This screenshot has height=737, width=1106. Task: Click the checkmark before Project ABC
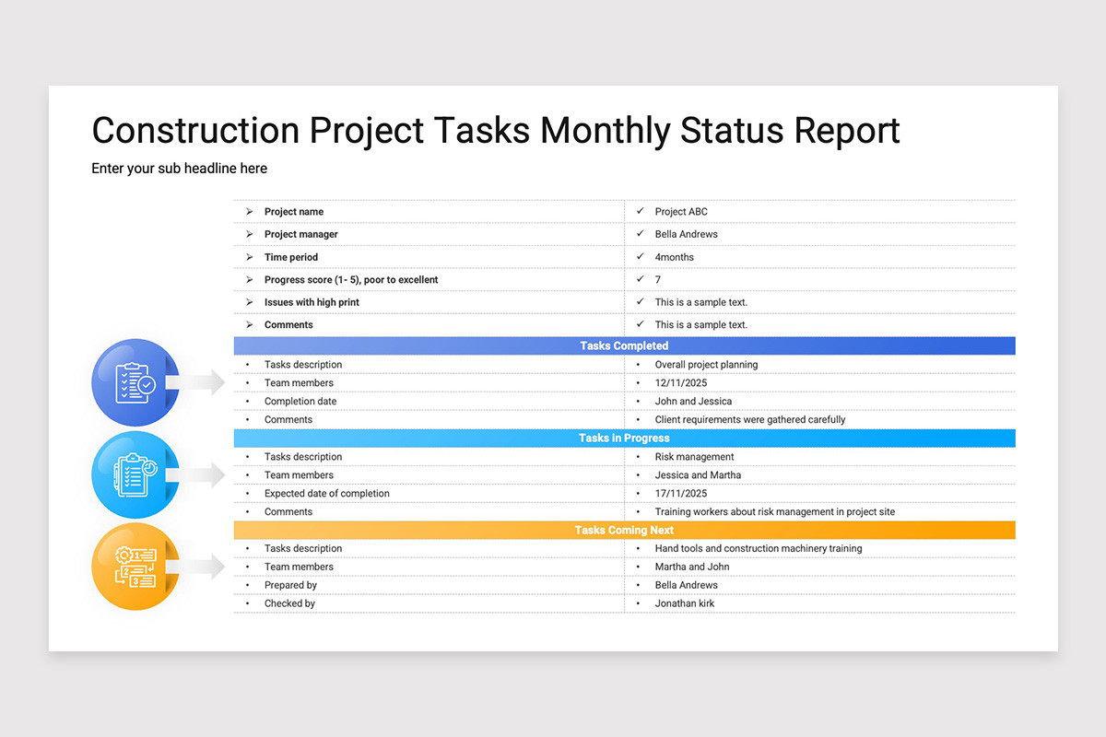pyautogui.click(x=641, y=211)
